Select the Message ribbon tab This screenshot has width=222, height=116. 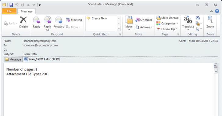tap(27, 11)
